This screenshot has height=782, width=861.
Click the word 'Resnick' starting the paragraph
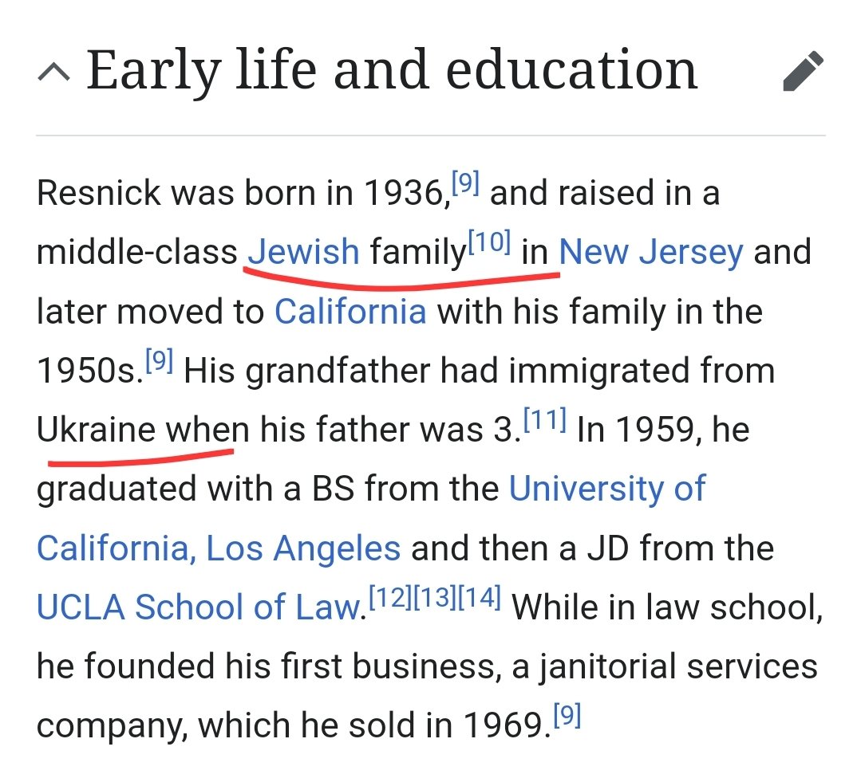click(x=95, y=193)
